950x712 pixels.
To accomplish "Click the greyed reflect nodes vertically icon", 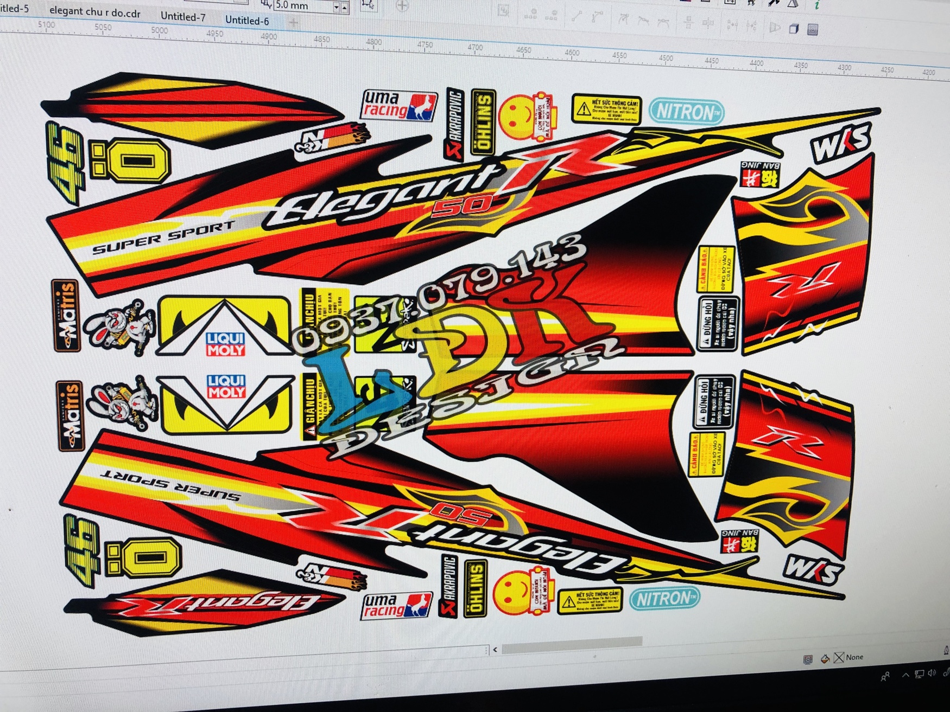I will pos(752,25).
